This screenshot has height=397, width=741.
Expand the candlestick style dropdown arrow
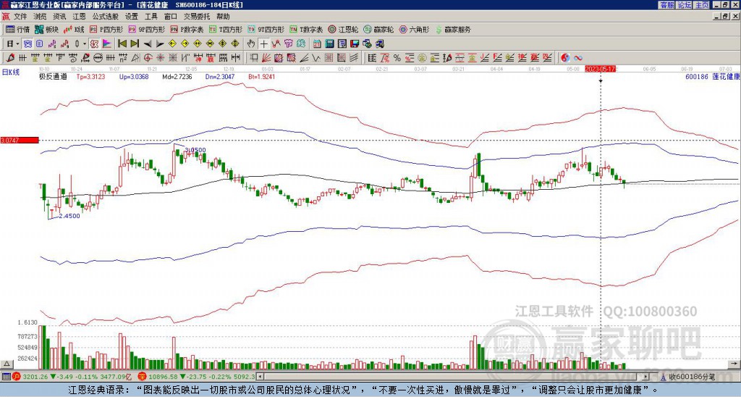(x=85, y=43)
